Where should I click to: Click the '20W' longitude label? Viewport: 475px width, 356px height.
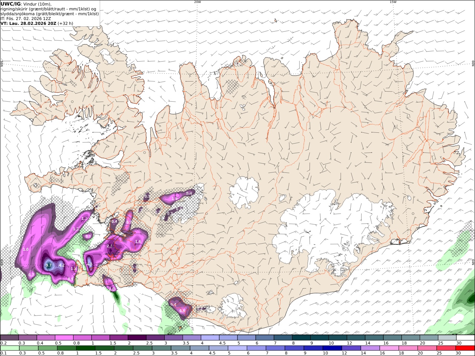pos(197,2)
